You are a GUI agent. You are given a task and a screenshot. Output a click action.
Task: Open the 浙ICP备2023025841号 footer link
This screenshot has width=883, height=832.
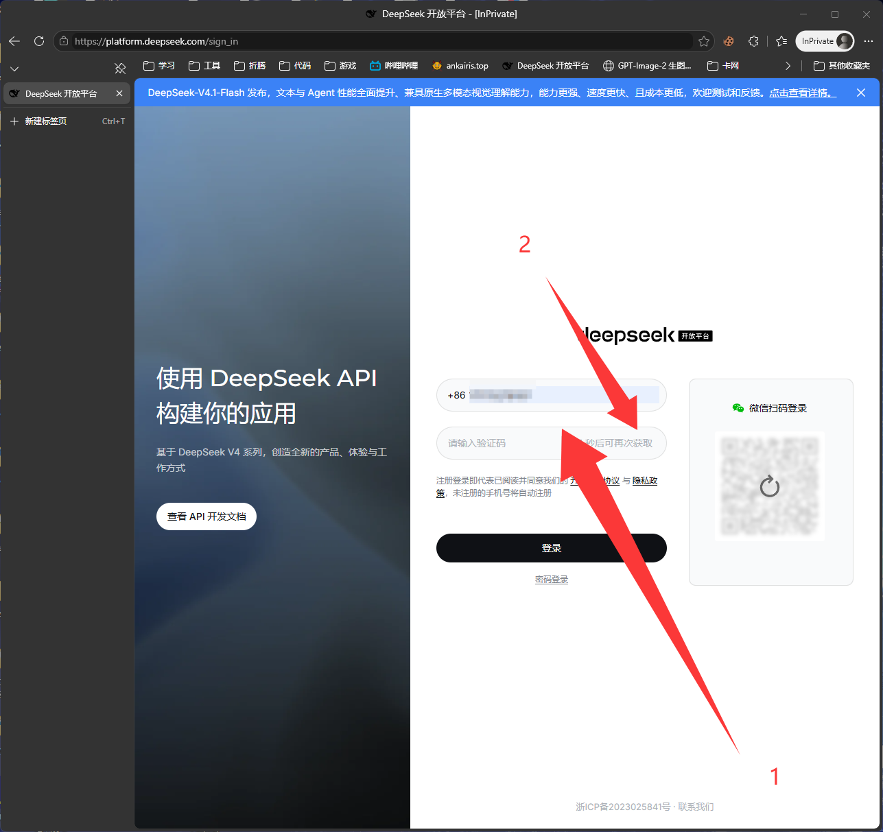coord(623,807)
